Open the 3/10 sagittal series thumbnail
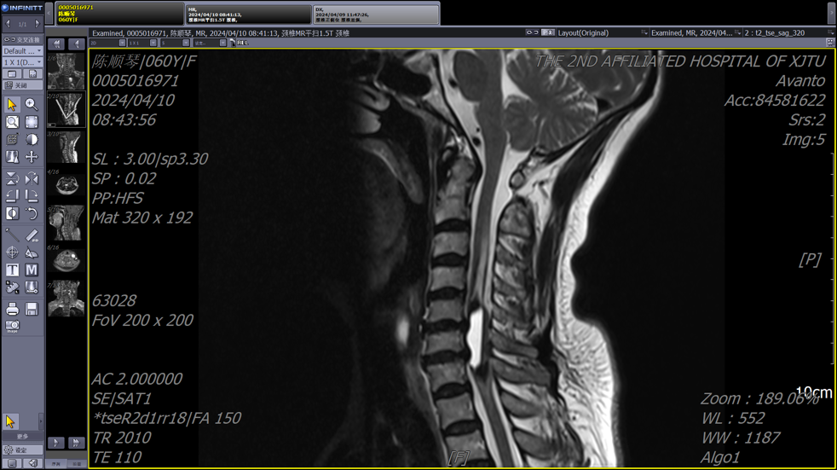 click(66, 148)
